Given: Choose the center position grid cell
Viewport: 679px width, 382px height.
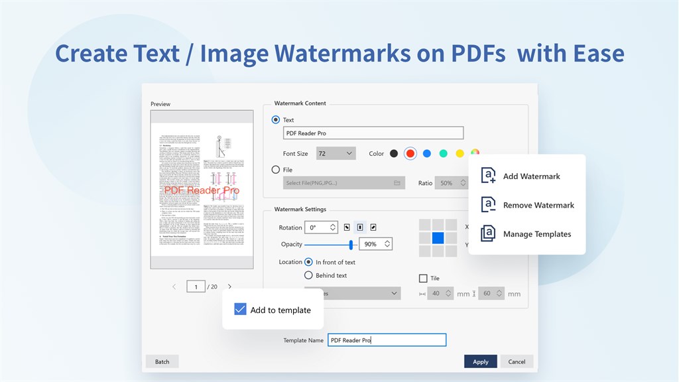Looking at the screenshot, I should point(438,238).
